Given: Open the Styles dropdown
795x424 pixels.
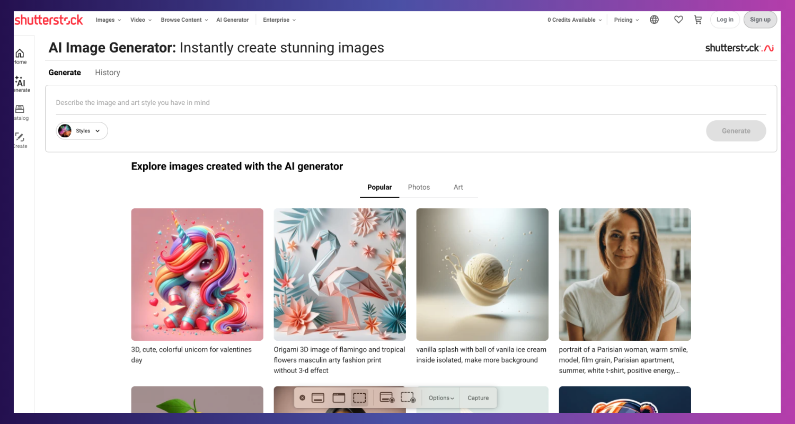Looking at the screenshot, I should tap(82, 131).
